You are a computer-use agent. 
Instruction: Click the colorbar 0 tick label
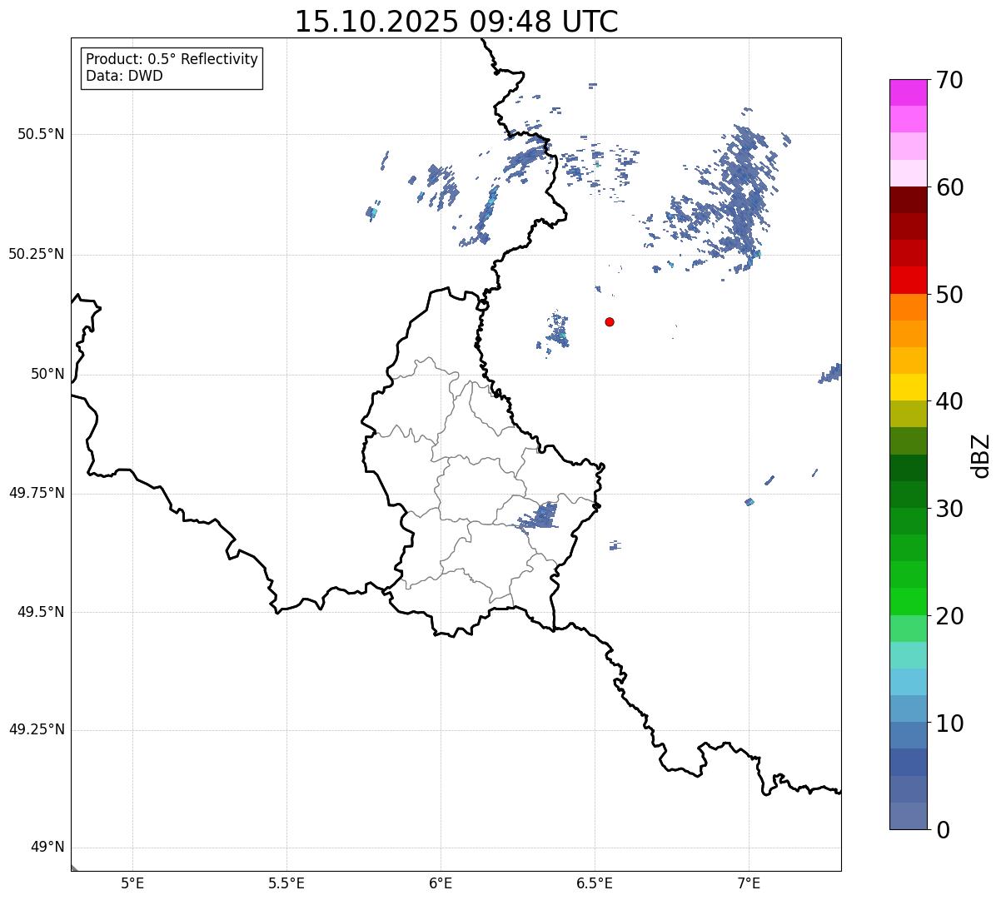[943, 830]
